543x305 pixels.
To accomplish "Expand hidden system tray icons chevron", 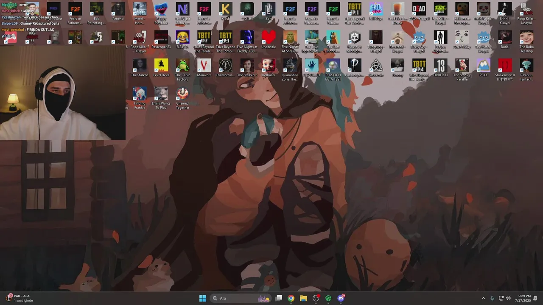I will tap(483, 298).
